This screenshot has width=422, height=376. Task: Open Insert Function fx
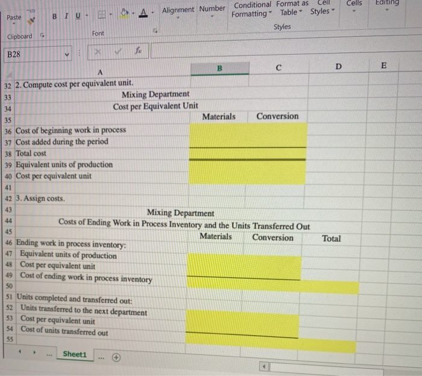[138, 50]
